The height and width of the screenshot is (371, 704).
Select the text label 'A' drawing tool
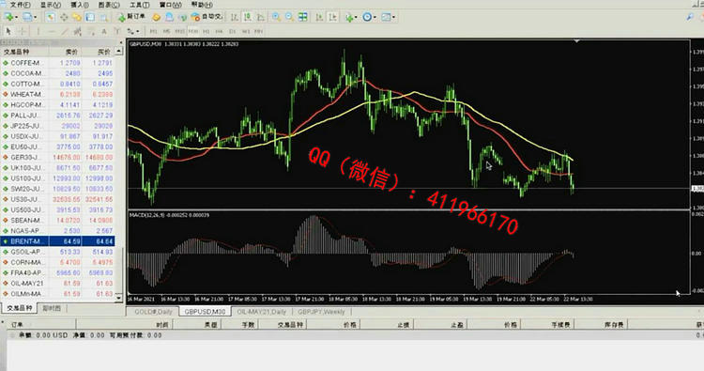point(104,31)
